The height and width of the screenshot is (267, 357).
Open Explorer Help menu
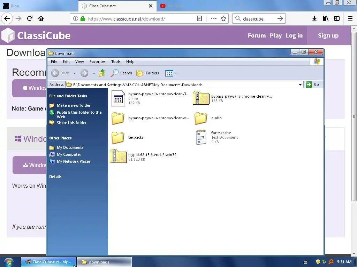click(130, 62)
